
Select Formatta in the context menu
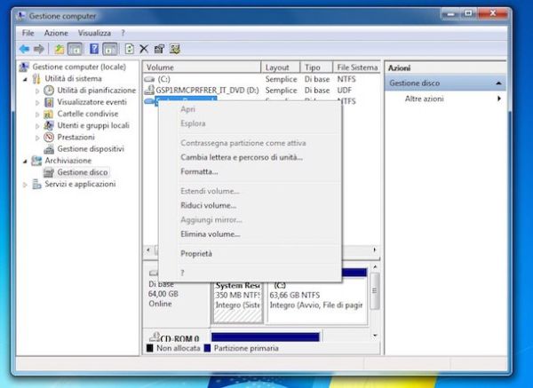point(199,171)
